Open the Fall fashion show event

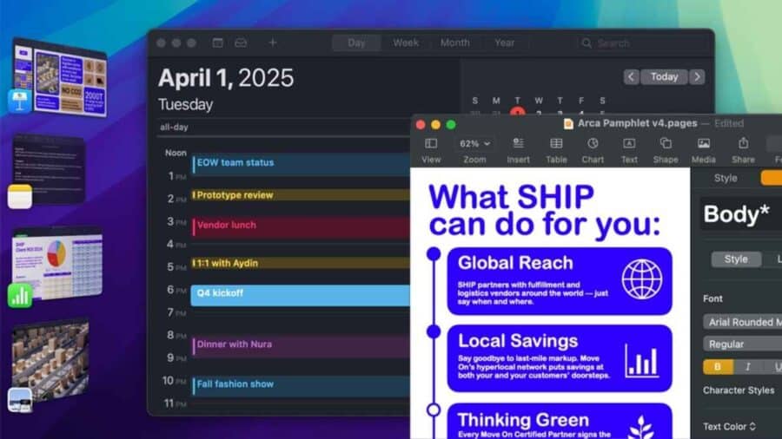301,386
